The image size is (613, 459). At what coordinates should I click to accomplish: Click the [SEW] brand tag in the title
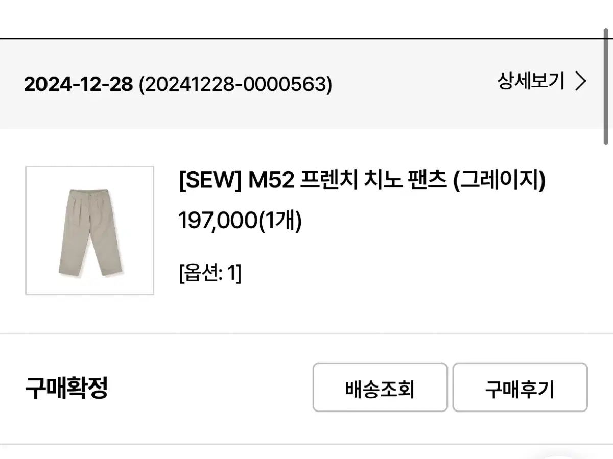[209, 181]
